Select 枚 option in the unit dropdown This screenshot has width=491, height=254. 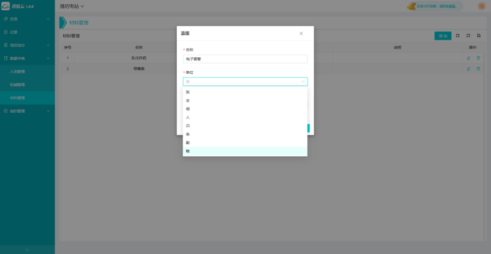(188, 151)
